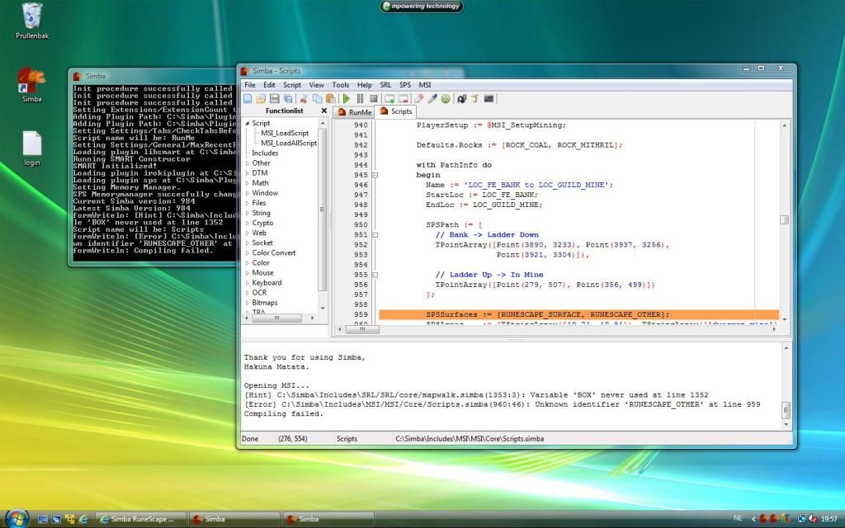Expand the DTM node in Functionlist
Screen dimensions: 845x528
click(x=247, y=173)
